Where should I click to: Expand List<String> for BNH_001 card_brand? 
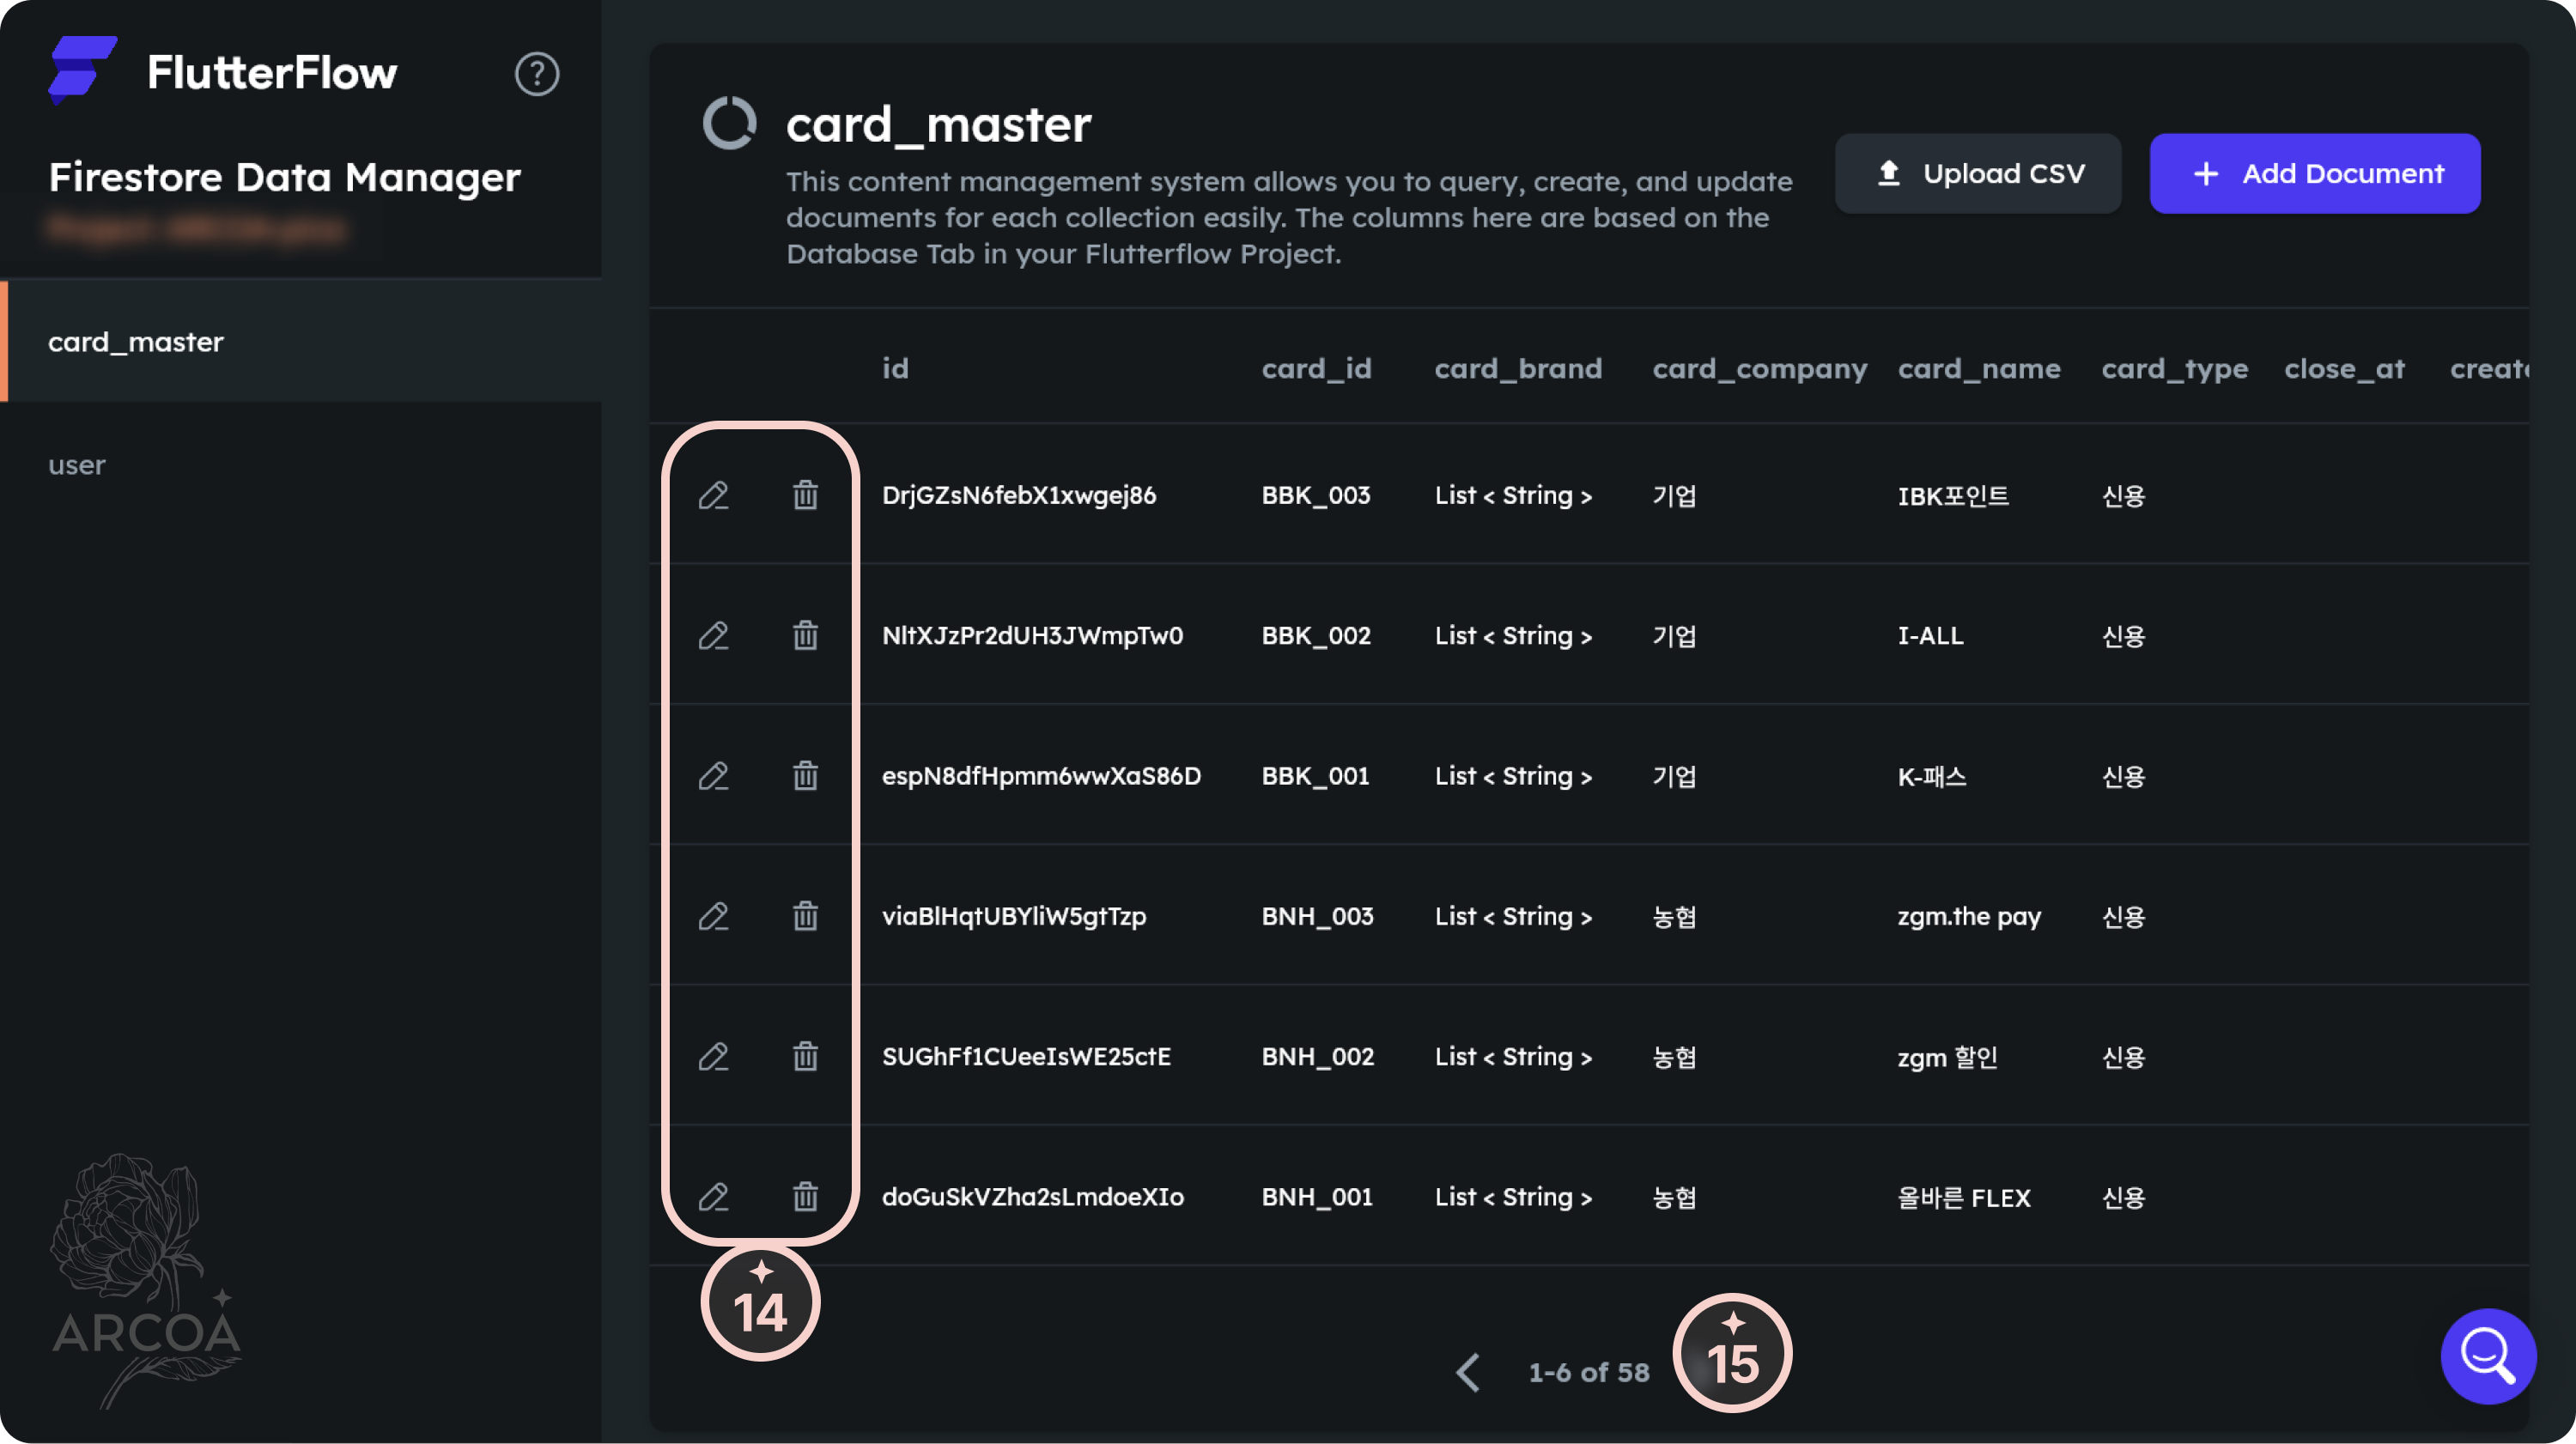(1512, 1197)
